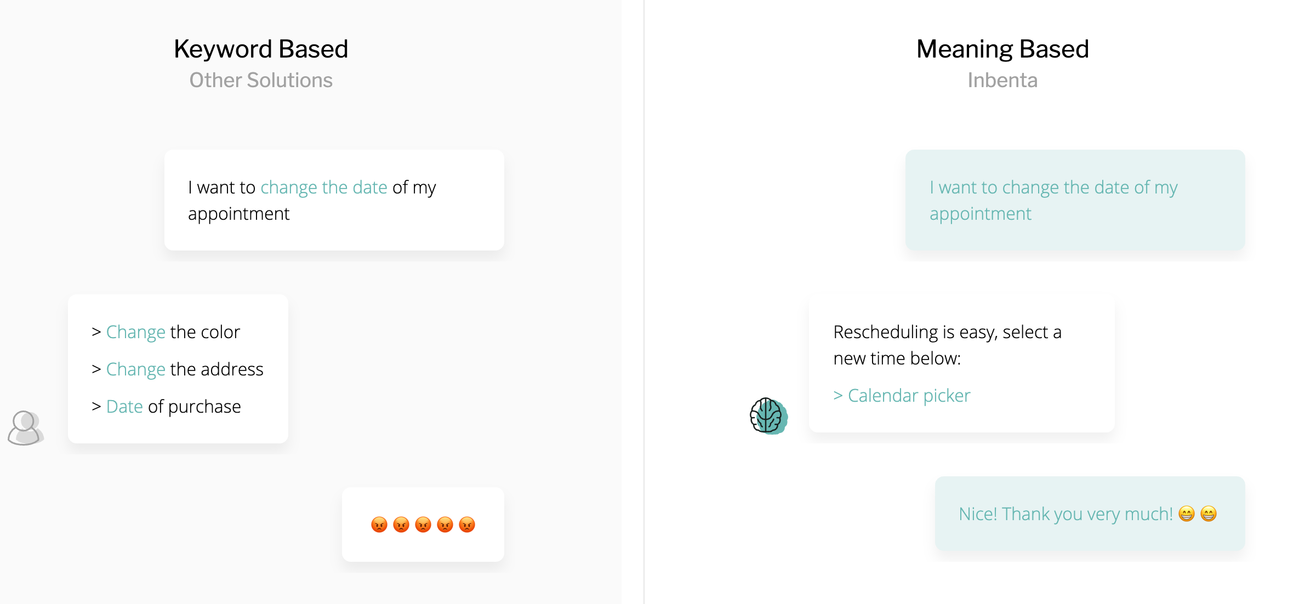
Task: Click the teal brain icon
Action: 768,415
